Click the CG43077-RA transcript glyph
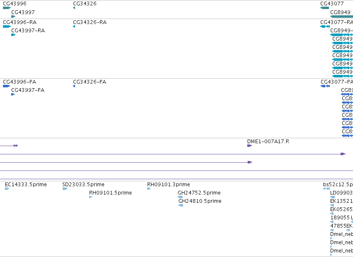 pos(325,26)
